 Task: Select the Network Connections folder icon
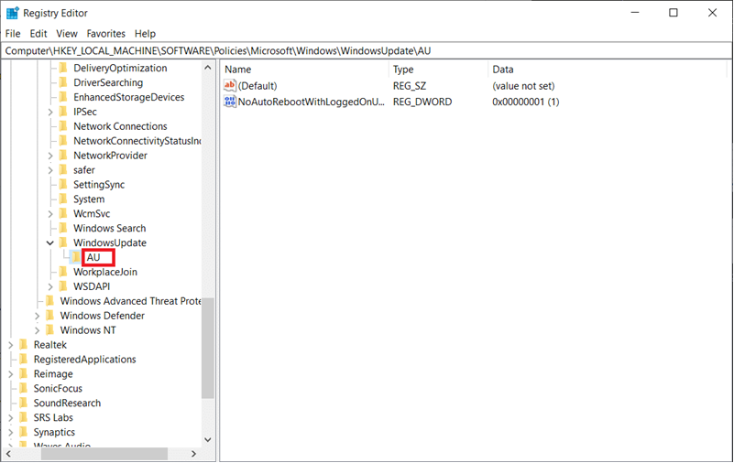pos(63,126)
